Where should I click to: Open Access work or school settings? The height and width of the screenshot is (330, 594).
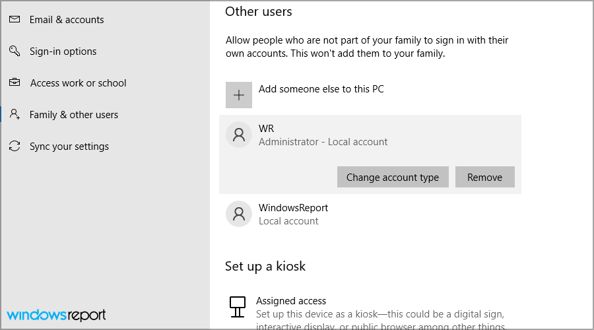point(78,83)
